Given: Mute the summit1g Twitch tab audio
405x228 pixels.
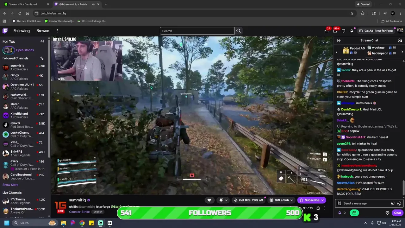Looking at the screenshot, I should coord(93,4).
